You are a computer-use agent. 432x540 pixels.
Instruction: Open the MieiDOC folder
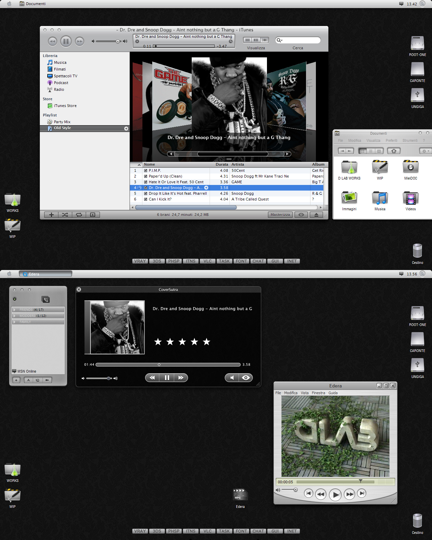pos(411,170)
